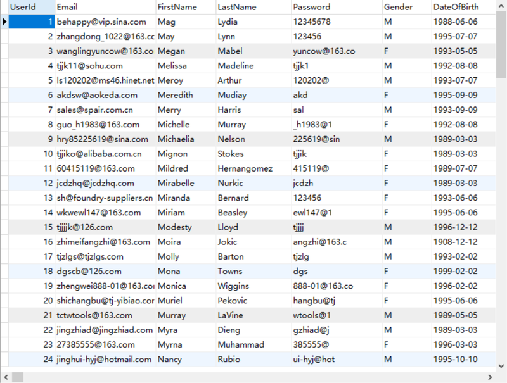Image resolution: width=507 pixels, height=383 pixels.
Task: Select the email tjzlgs@tjzlgs.com
Action: click(105, 256)
